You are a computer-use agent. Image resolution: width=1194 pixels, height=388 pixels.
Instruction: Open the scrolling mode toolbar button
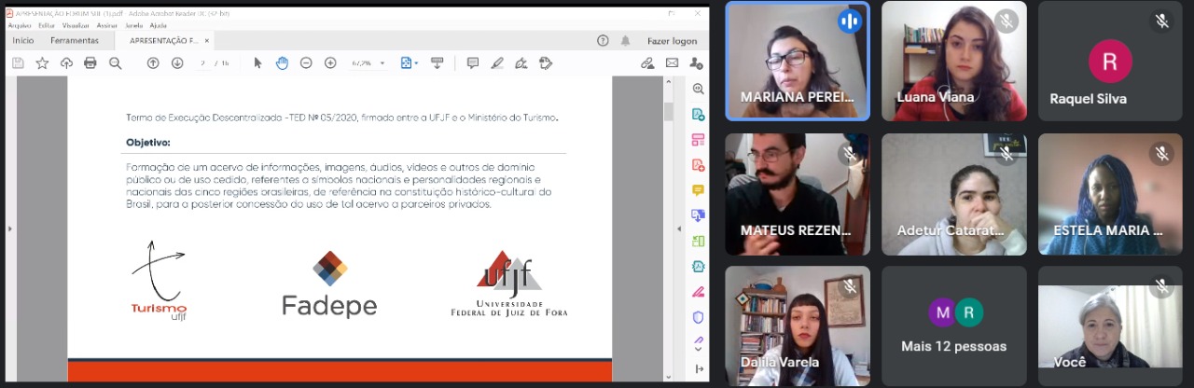click(437, 62)
